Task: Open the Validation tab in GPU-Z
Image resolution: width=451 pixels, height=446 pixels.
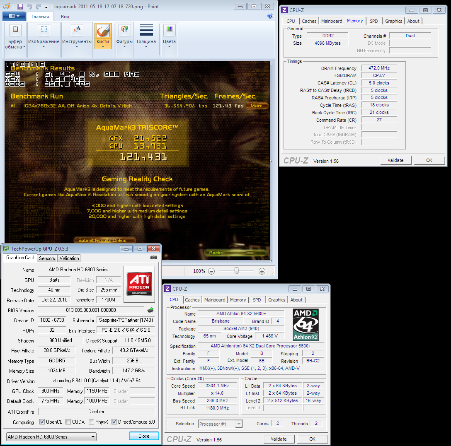Action: 69,258
